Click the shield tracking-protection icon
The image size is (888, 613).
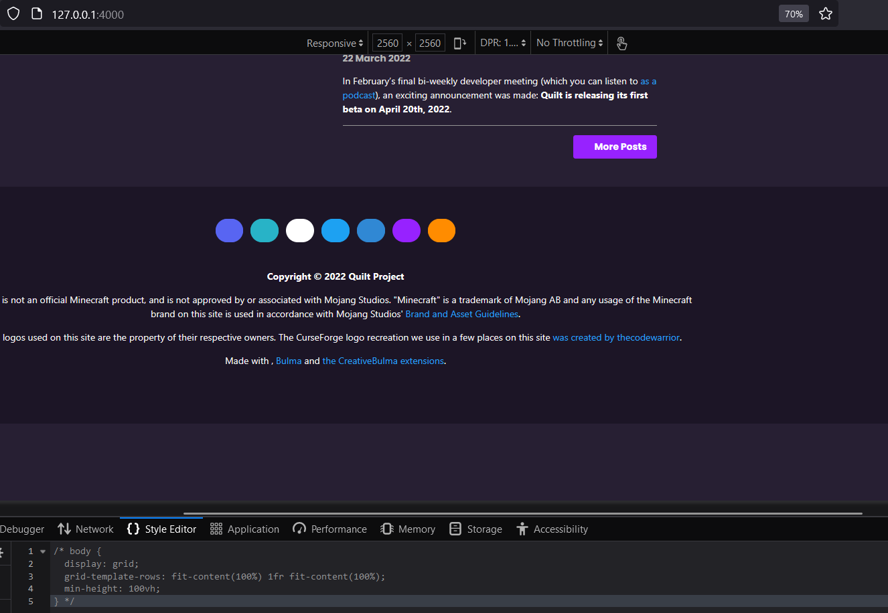[x=13, y=13]
